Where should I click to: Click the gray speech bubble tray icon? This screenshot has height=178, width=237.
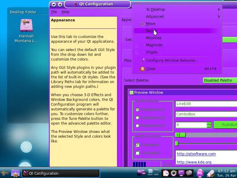click(x=189, y=173)
